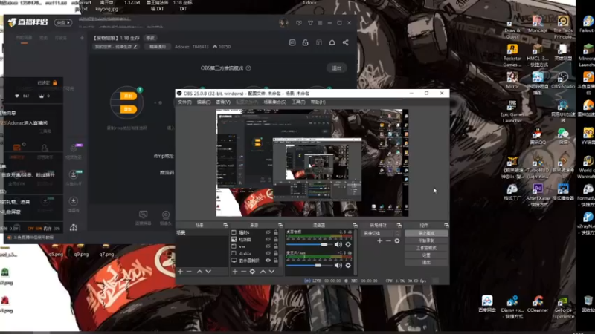Open hamburger menu in live companion title bar
The image size is (595, 334).
tap(320, 23)
